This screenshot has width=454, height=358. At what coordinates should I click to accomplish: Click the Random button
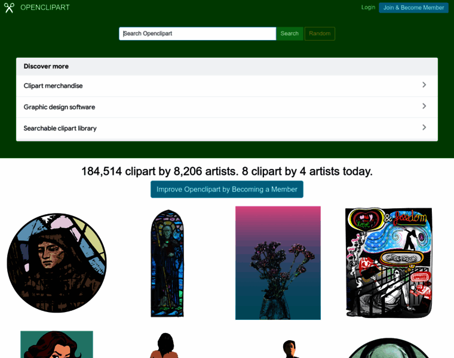320,33
